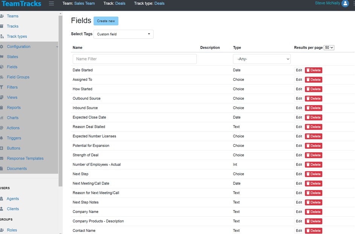
Task: Click the Teams icon in sidebar
Action: click(x=2, y=16)
